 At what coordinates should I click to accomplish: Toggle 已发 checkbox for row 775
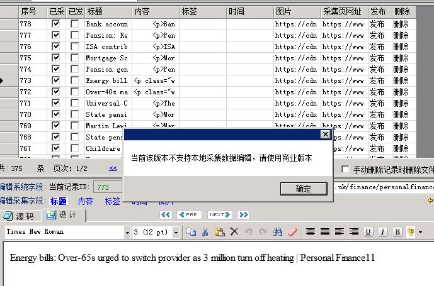75,58
